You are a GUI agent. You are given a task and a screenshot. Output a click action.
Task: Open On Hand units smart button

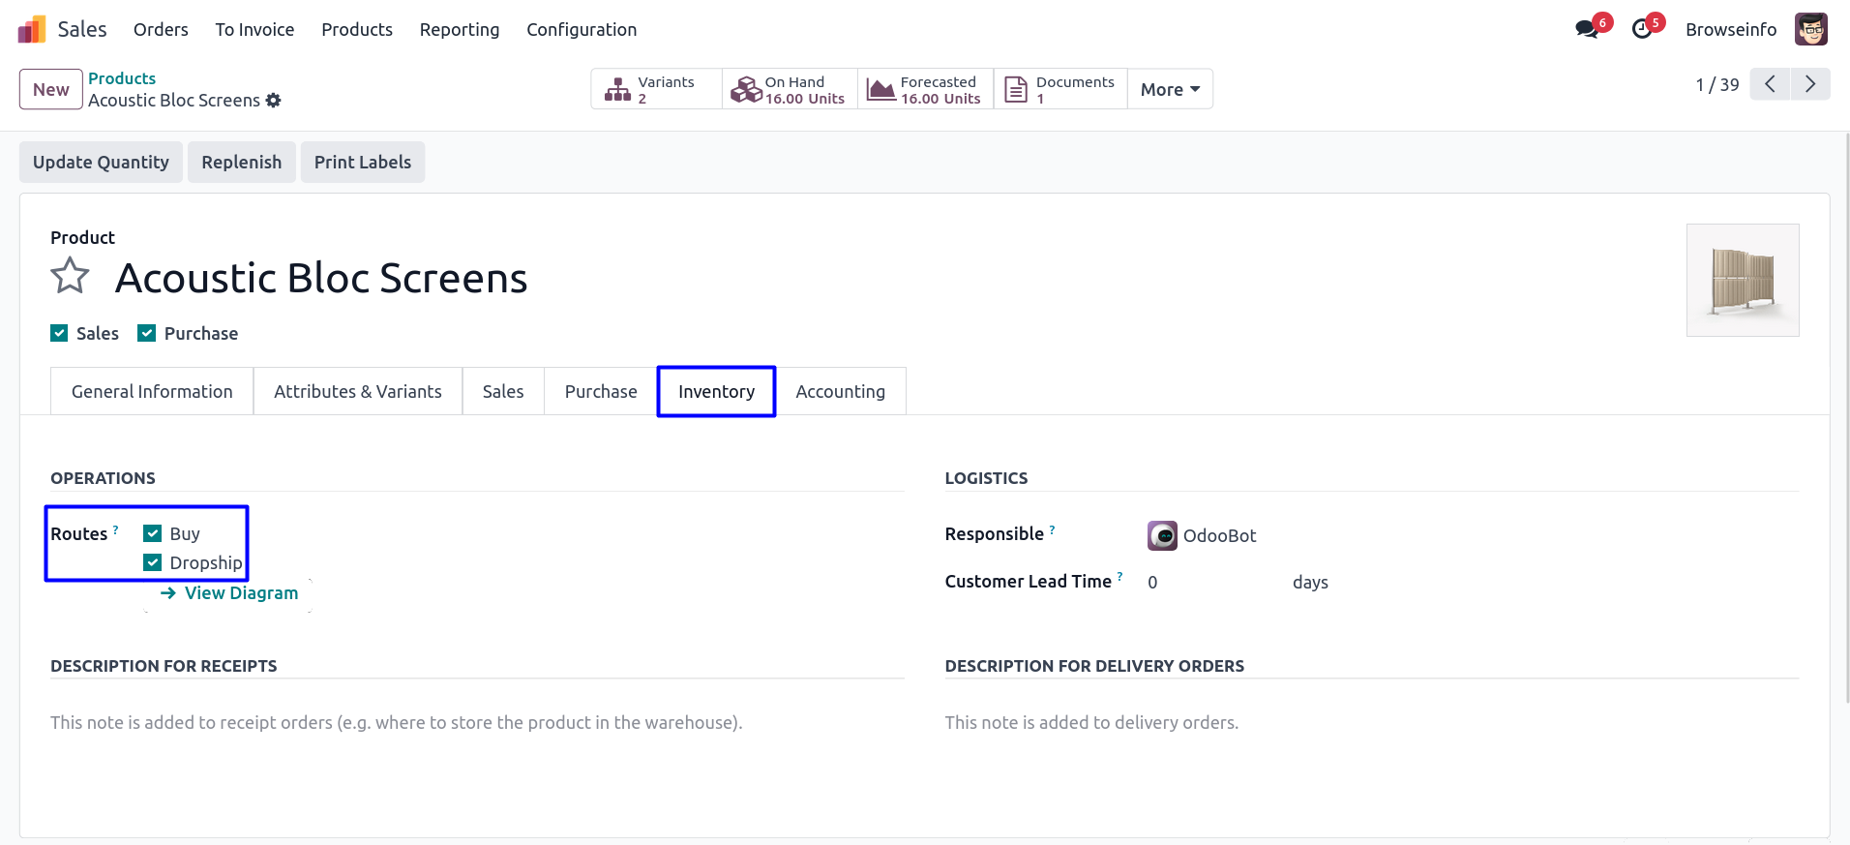[x=790, y=89]
